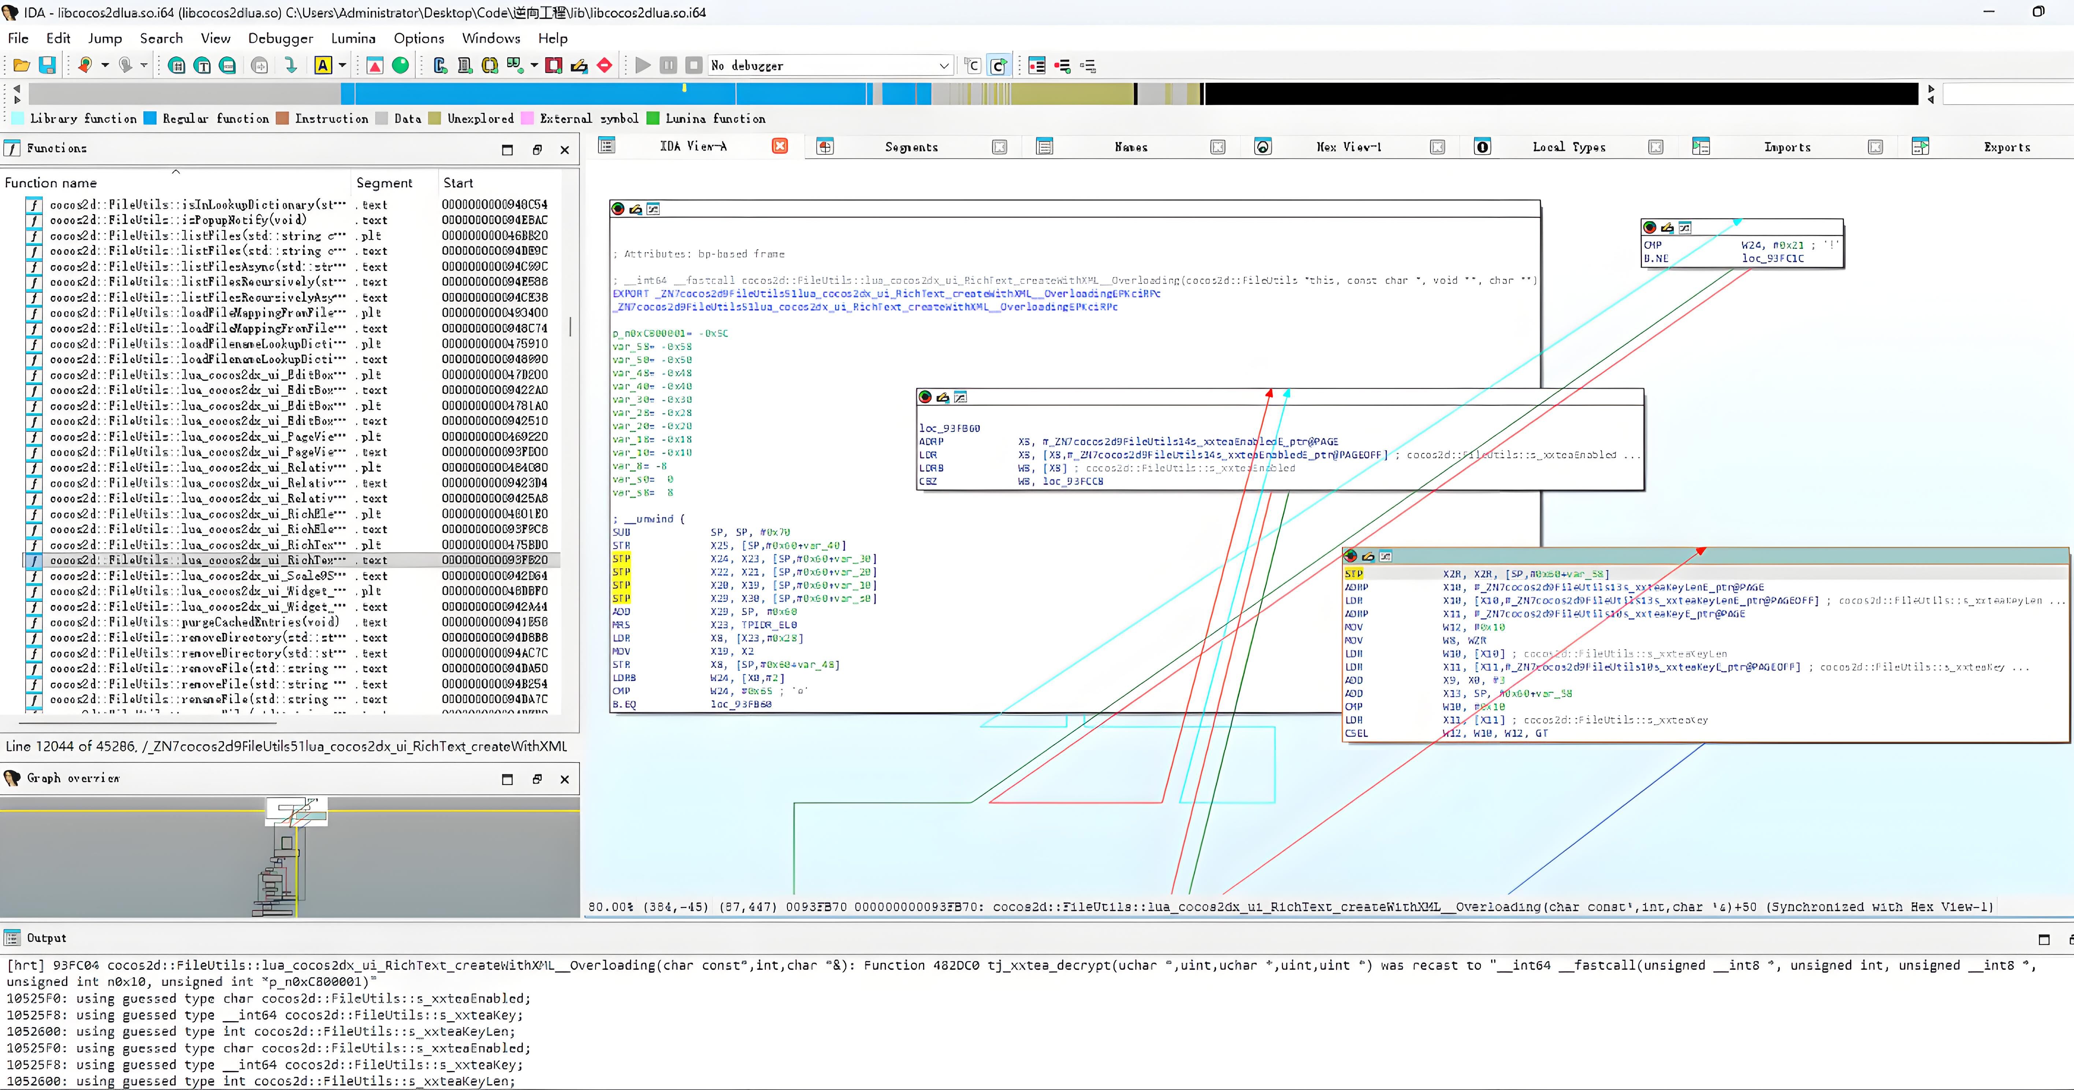Click the Functions panel 'f' icon
The width and height of the screenshot is (2074, 1090).
(12, 148)
